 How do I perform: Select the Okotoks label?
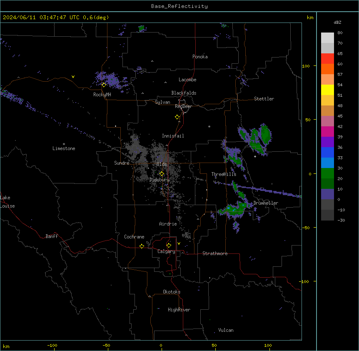(x=172, y=292)
